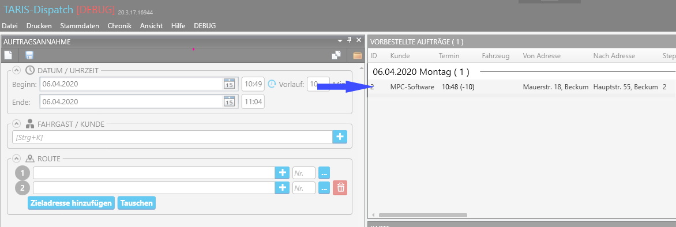Open the calendar picker for Ende date
This screenshot has height=227, width=676.
[x=229, y=101]
